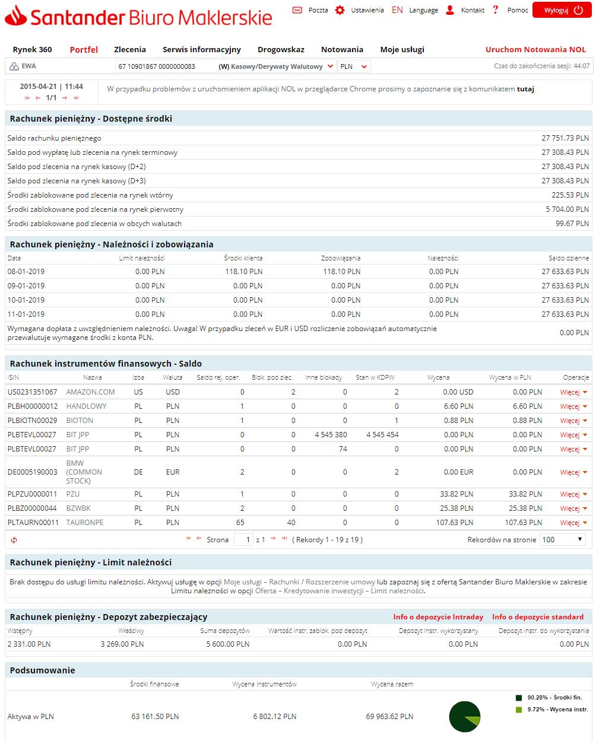
Task: Click Uruchom Notowania NOL link
Action: [535, 49]
